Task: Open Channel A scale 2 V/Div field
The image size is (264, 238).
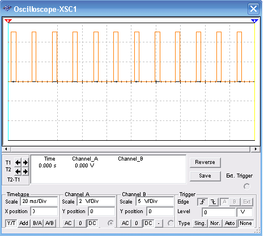Action: pyautogui.click(x=96, y=201)
